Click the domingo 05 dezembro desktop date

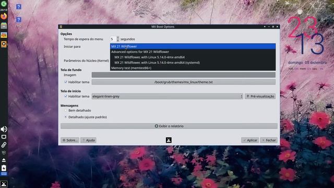click(x=307, y=63)
